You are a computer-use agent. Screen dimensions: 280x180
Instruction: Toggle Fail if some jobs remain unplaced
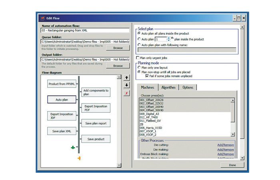point(147,76)
